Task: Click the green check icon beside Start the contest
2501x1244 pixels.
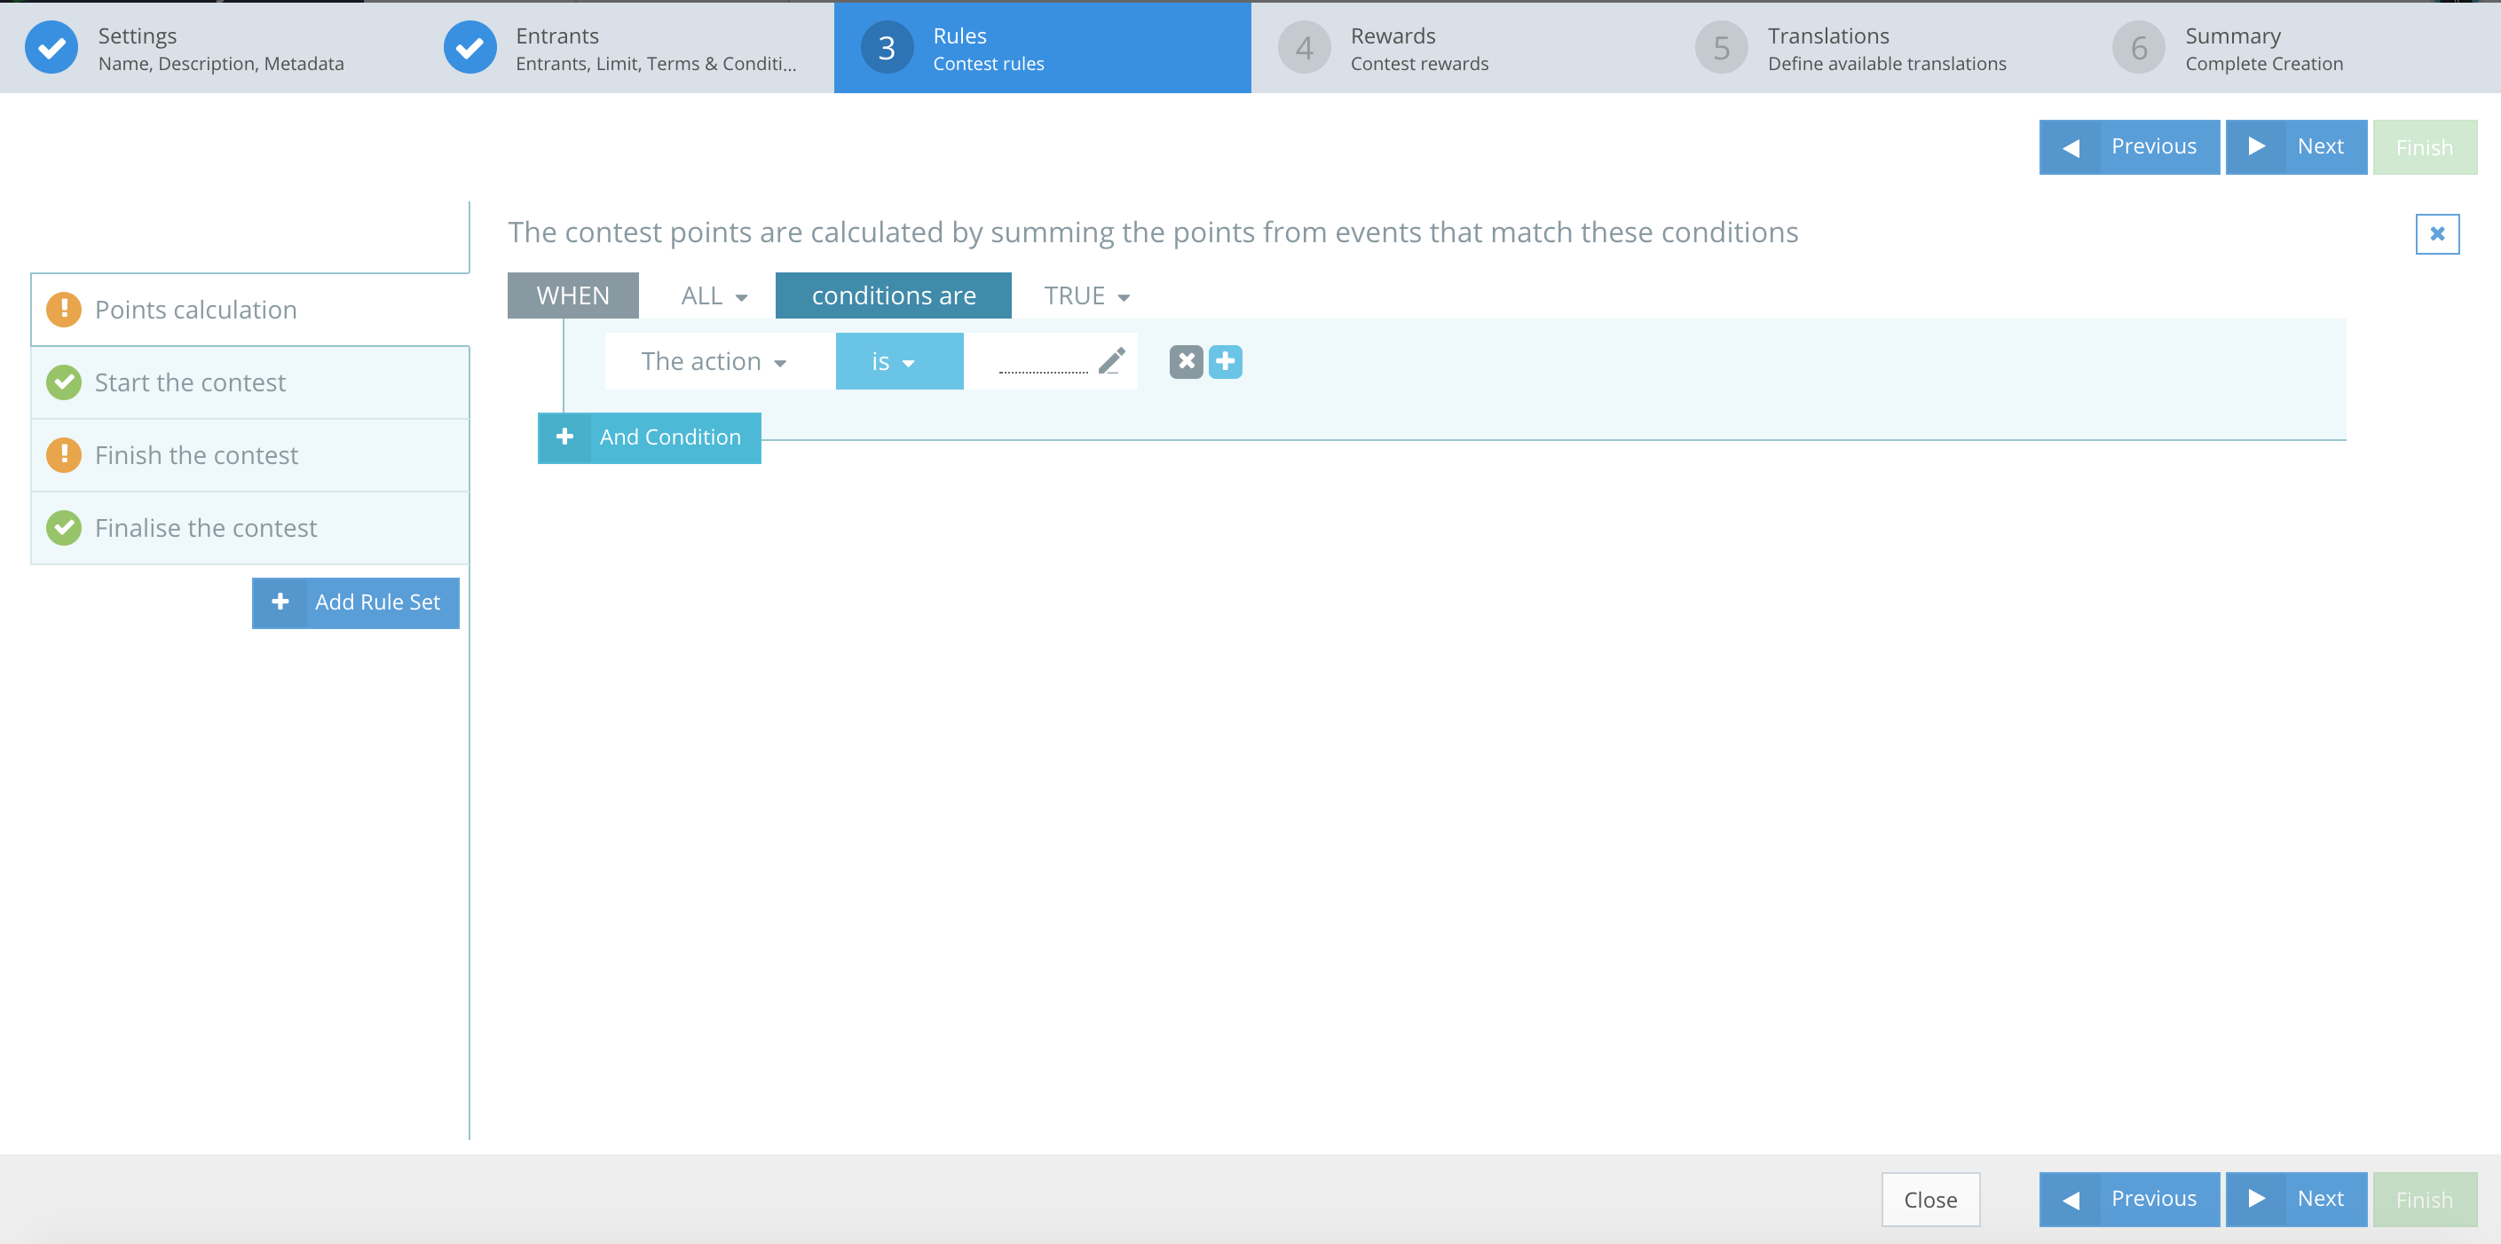Action: pyautogui.click(x=64, y=382)
